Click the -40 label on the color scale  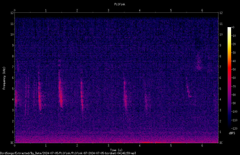(x=233, y=61)
